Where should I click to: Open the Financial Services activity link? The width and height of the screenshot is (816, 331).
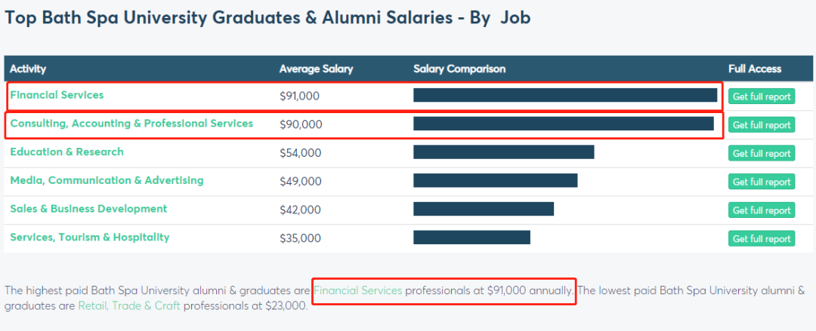click(x=57, y=95)
